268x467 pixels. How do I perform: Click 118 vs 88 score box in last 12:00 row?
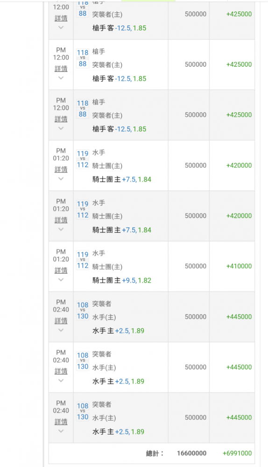(83, 109)
